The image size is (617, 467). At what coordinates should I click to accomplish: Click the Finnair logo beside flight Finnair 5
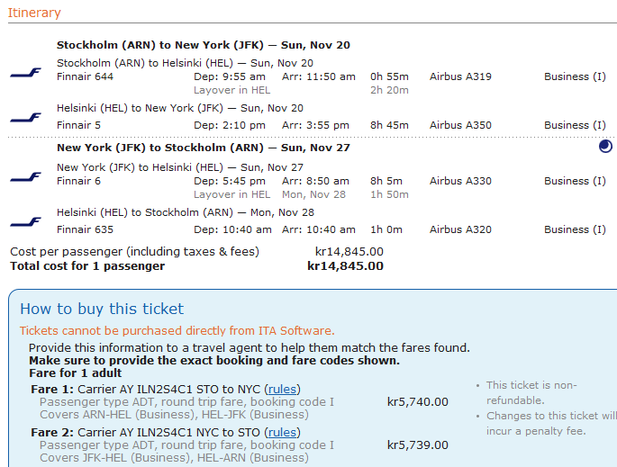(25, 118)
